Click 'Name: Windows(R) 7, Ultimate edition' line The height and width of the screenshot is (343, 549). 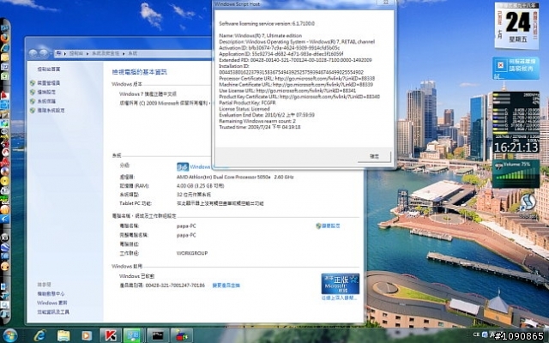[x=261, y=36]
